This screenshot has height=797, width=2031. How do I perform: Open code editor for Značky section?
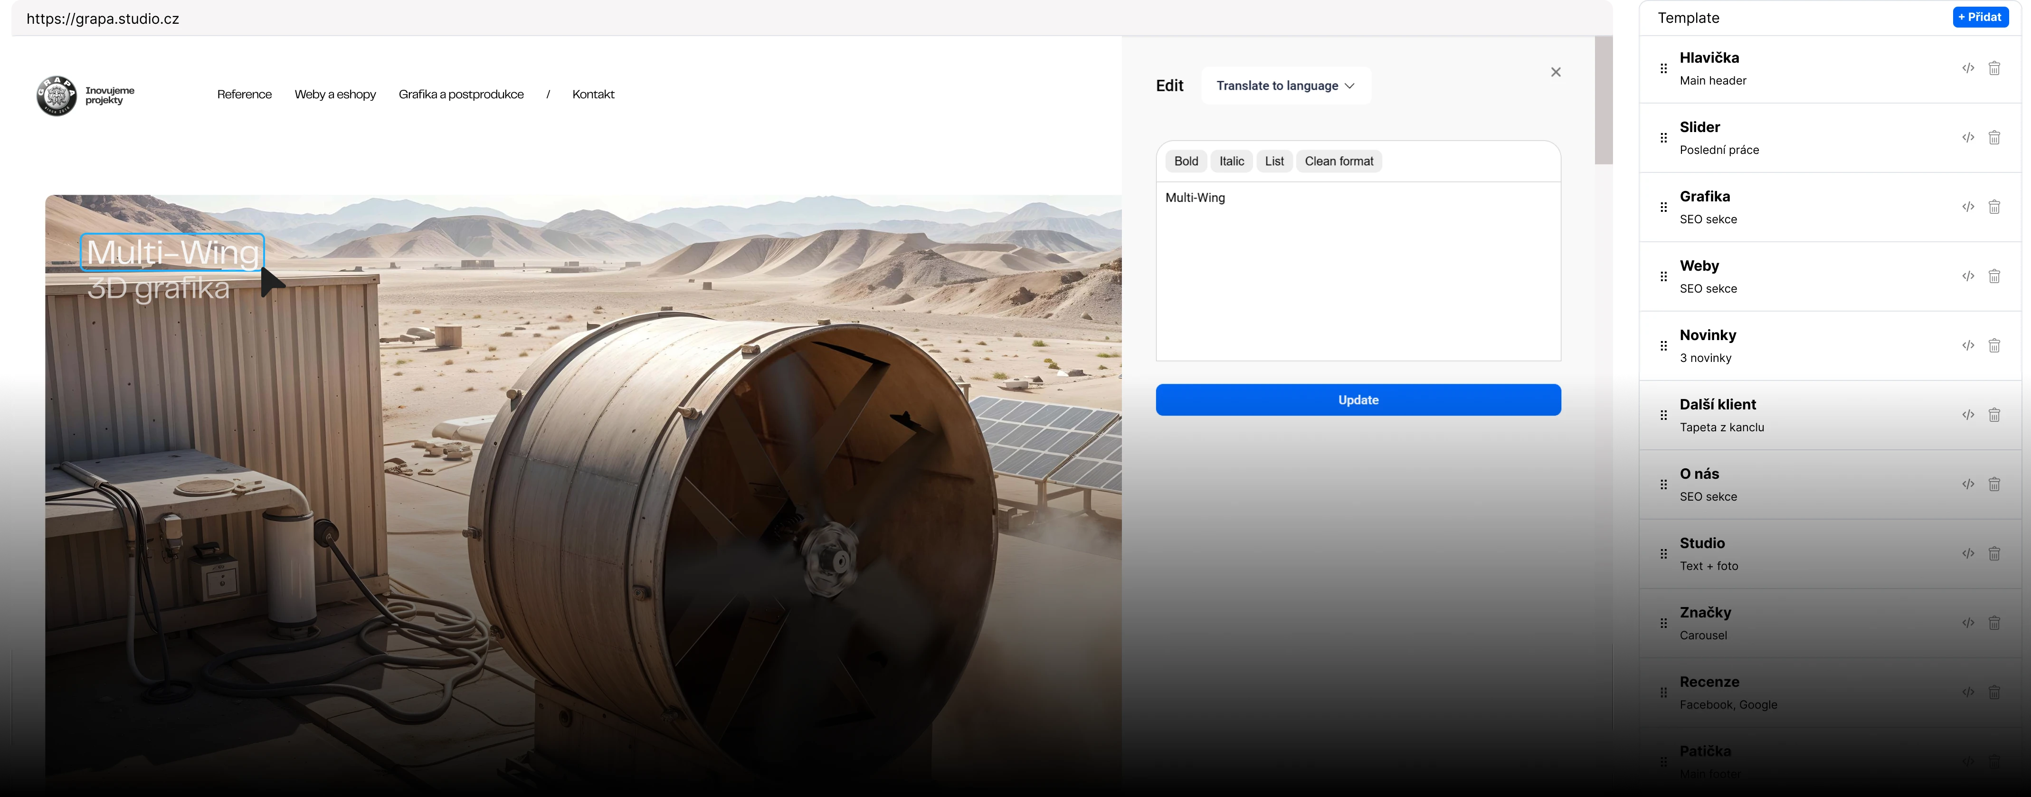click(1968, 624)
